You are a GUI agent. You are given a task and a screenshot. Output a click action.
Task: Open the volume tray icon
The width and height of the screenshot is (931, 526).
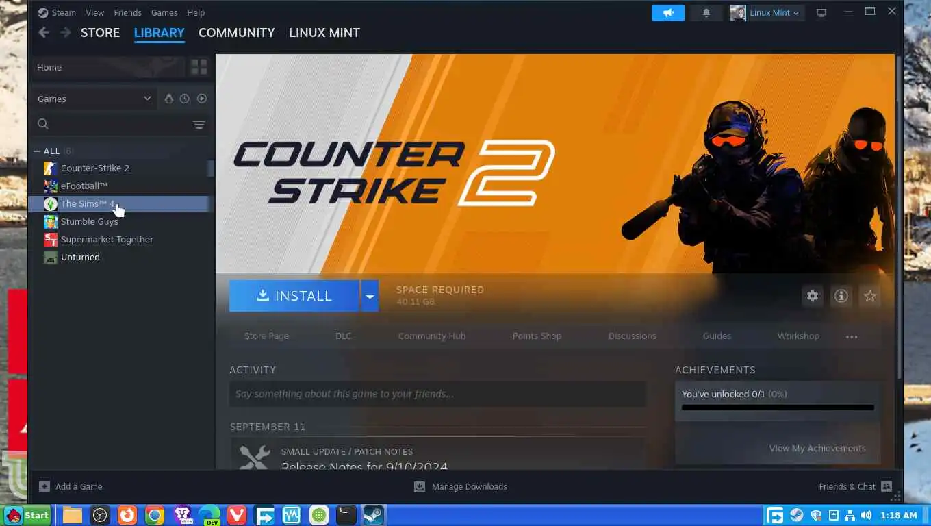tap(867, 515)
